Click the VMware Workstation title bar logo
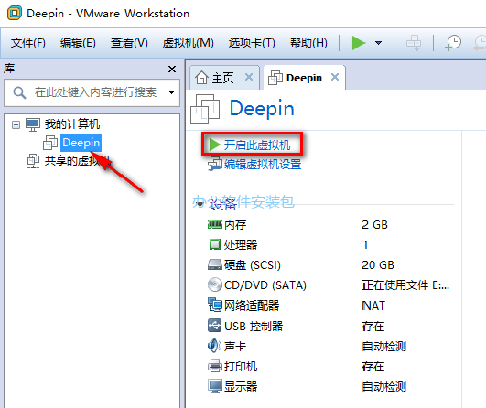 (x=15, y=14)
